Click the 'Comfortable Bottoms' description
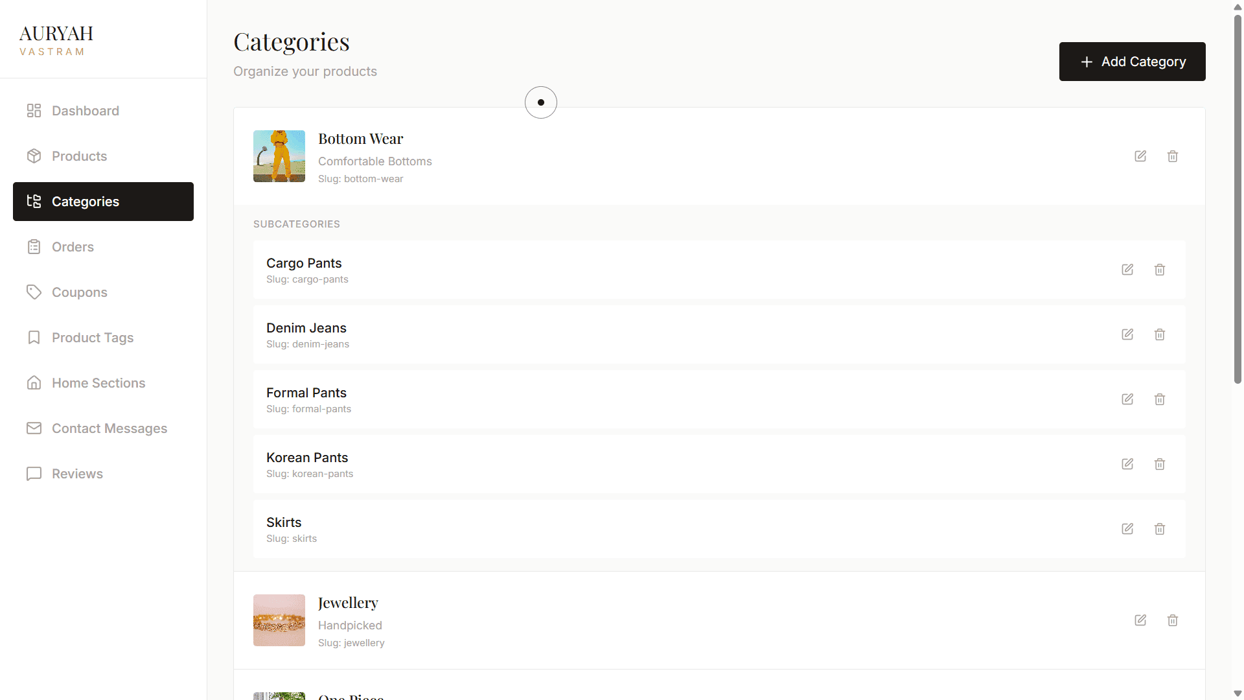The image size is (1244, 700). [x=375, y=161]
